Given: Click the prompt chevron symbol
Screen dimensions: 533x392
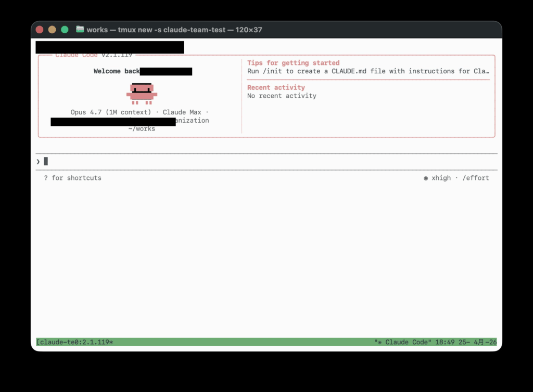Looking at the screenshot, I should click(x=38, y=162).
